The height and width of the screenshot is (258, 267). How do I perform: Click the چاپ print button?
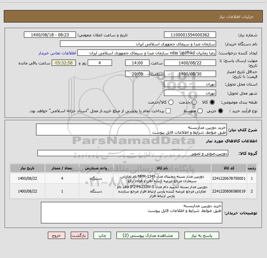[102, 235]
